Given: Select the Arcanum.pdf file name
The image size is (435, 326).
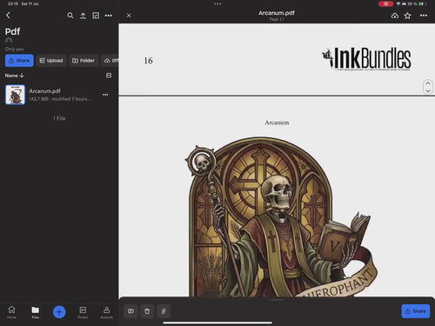Looking at the screenshot, I should (44, 91).
